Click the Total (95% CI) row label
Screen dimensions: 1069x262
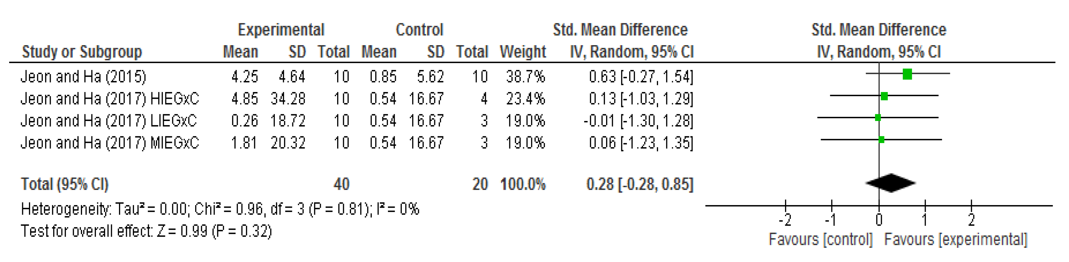tap(65, 184)
